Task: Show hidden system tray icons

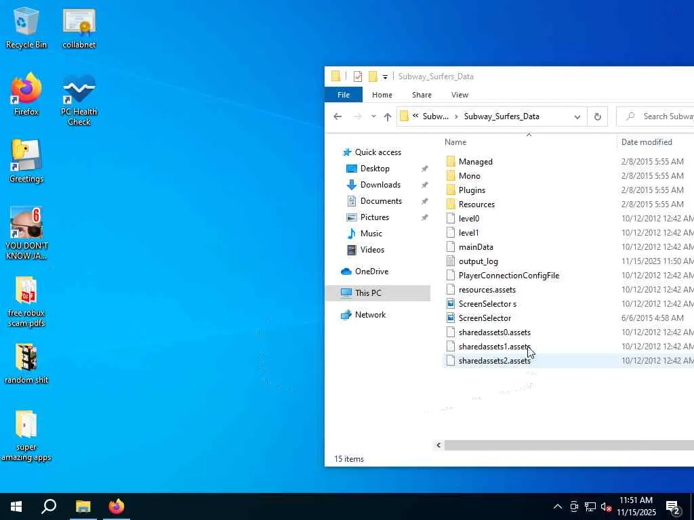Action: tap(558, 506)
